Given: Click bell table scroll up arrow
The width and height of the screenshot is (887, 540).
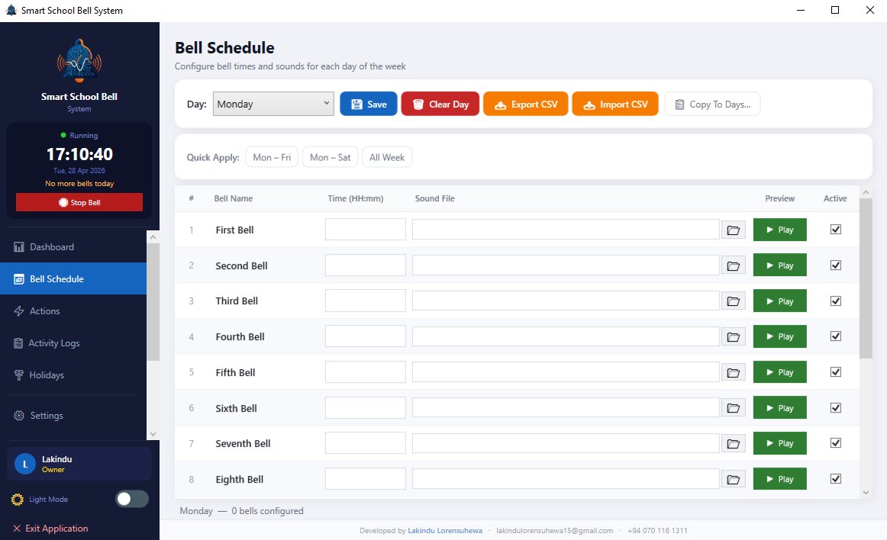Looking at the screenshot, I should tap(866, 192).
